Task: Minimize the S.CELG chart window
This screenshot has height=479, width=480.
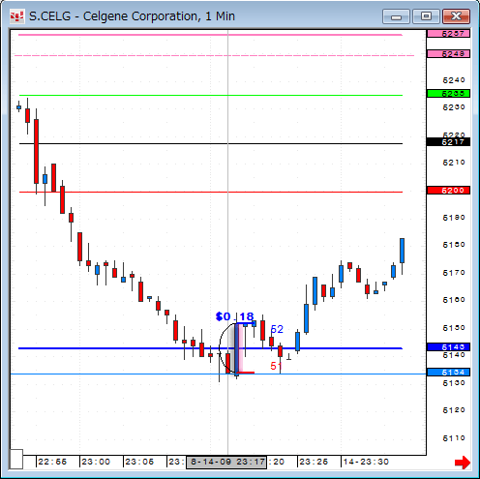Action: click(396, 16)
